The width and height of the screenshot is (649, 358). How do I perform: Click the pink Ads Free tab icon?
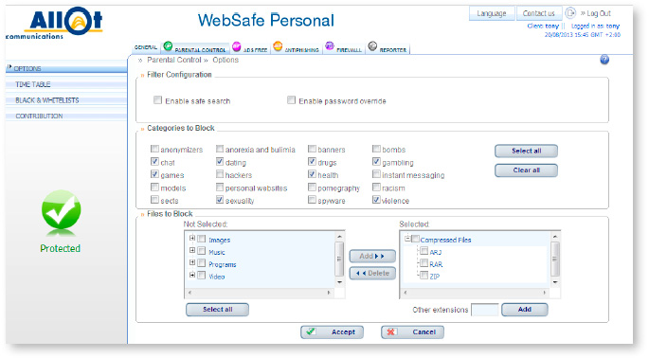236,46
